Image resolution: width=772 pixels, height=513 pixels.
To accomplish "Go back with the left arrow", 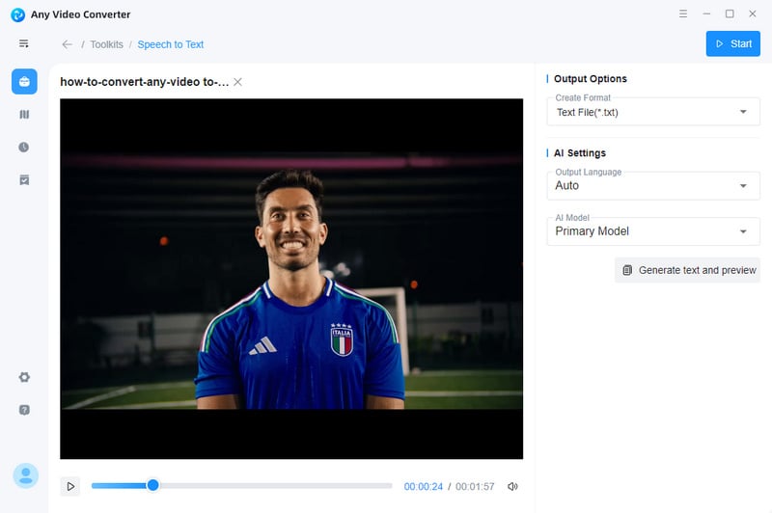I will pyautogui.click(x=68, y=44).
